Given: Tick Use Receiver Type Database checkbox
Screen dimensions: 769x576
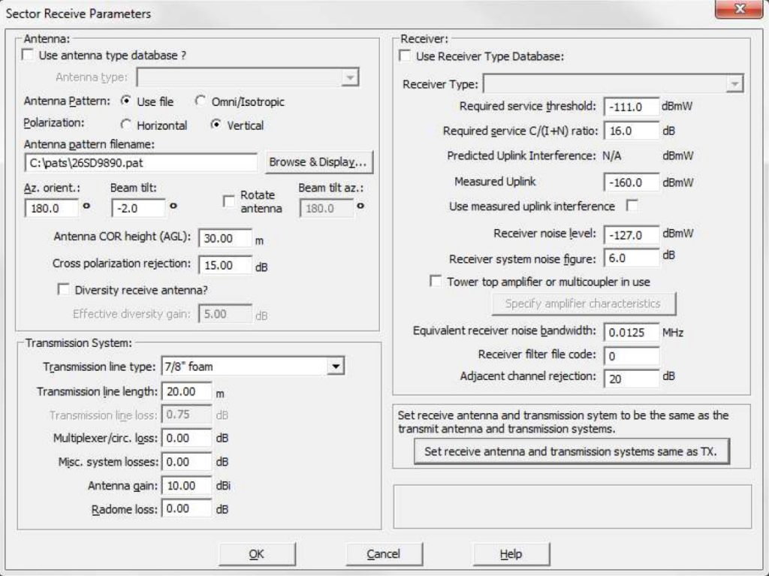Looking at the screenshot, I should [406, 56].
